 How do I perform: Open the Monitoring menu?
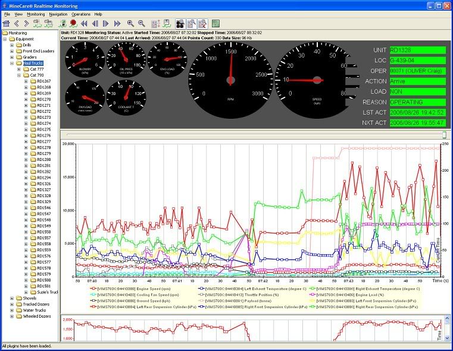pyautogui.click(x=36, y=14)
